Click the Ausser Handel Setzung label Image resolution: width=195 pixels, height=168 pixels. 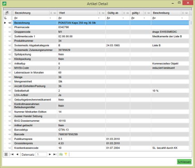click(28, 116)
